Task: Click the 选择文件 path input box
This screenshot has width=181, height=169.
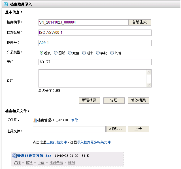Action: [x=69, y=129]
